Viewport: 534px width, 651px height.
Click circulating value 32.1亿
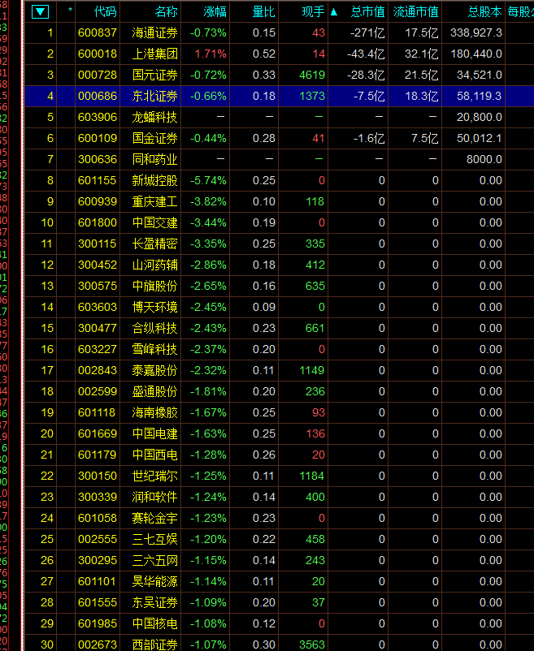click(x=421, y=54)
